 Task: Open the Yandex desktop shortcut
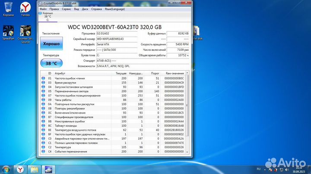coord(25,9)
